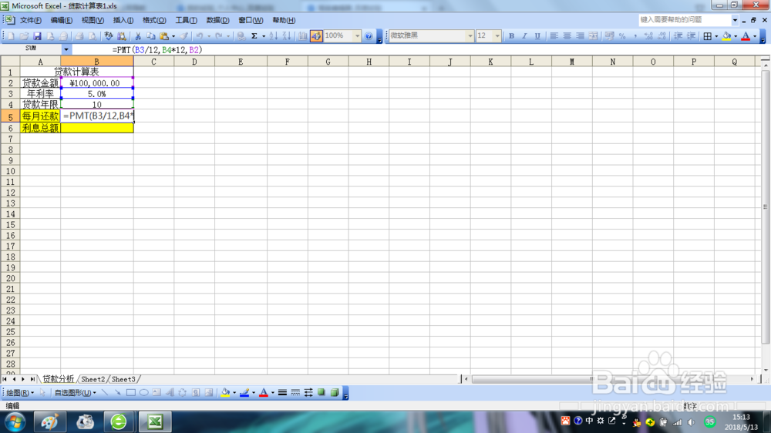Select cell B2 with ¥100,000.00
The image size is (771, 433).
point(97,83)
